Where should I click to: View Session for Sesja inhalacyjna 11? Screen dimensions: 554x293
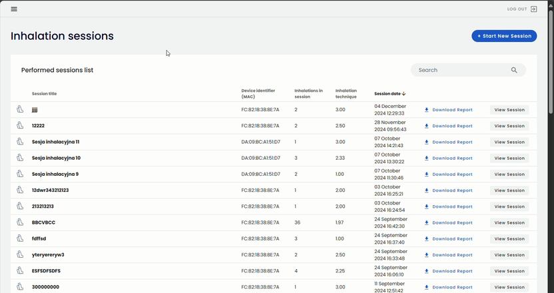click(509, 142)
